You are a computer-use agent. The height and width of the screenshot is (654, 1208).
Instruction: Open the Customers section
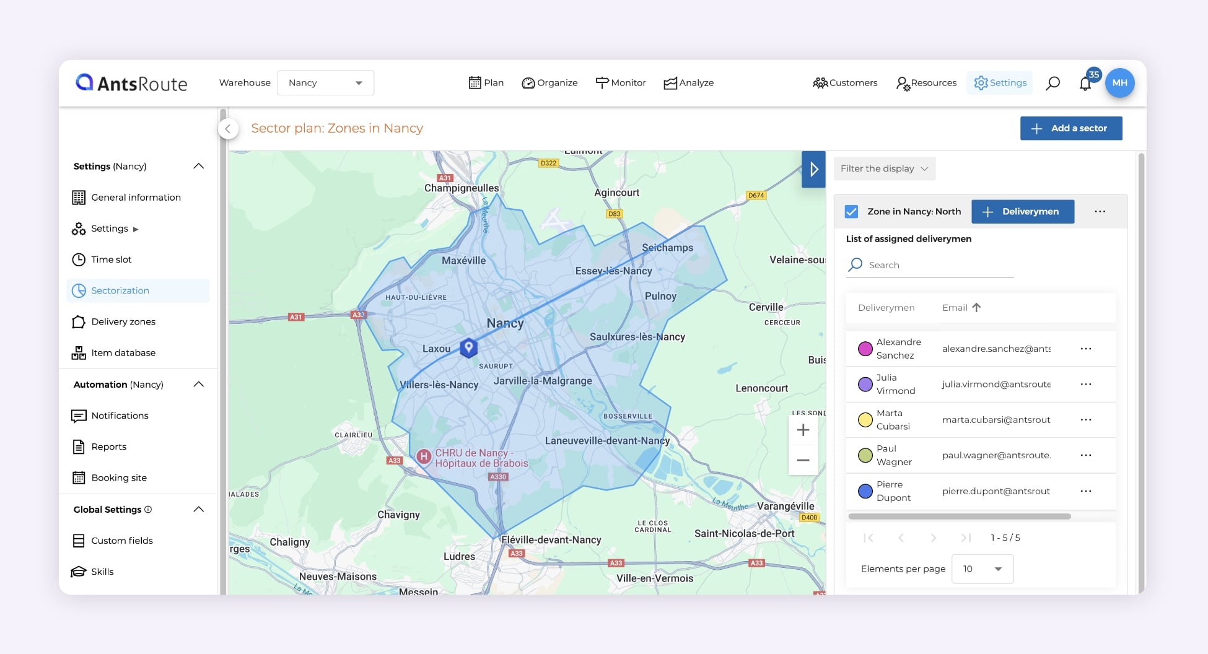pos(844,82)
